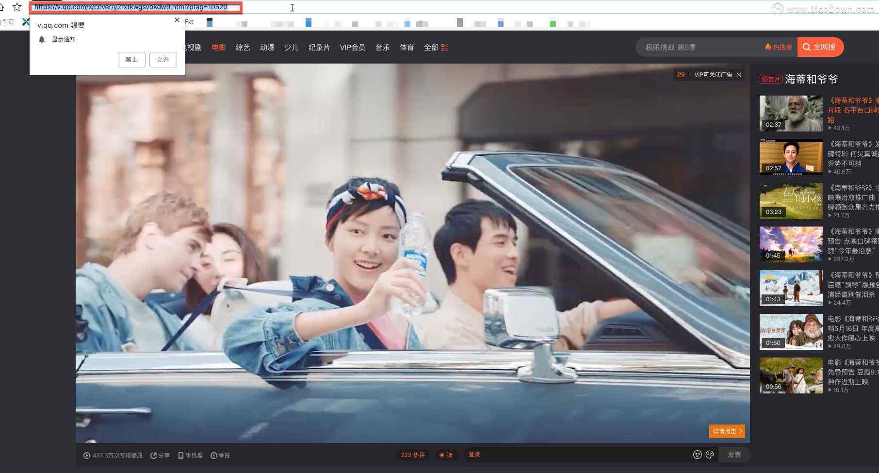Image resolution: width=879 pixels, height=473 pixels.
Task: Open the 体育 navigation tab
Action: 407,48
